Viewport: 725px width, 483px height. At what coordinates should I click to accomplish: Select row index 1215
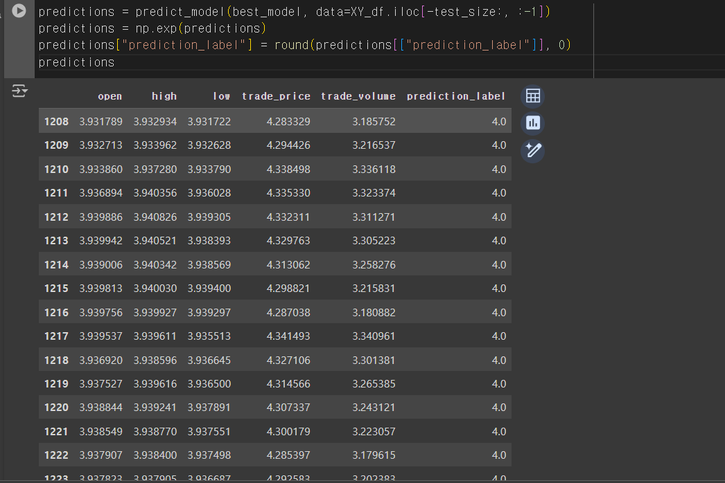tap(56, 289)
